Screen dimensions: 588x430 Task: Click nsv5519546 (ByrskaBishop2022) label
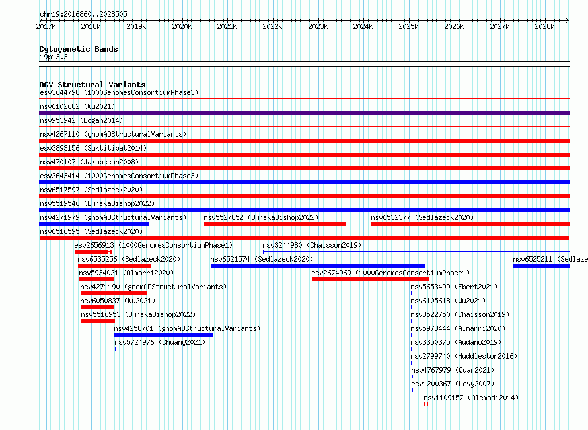97,203
